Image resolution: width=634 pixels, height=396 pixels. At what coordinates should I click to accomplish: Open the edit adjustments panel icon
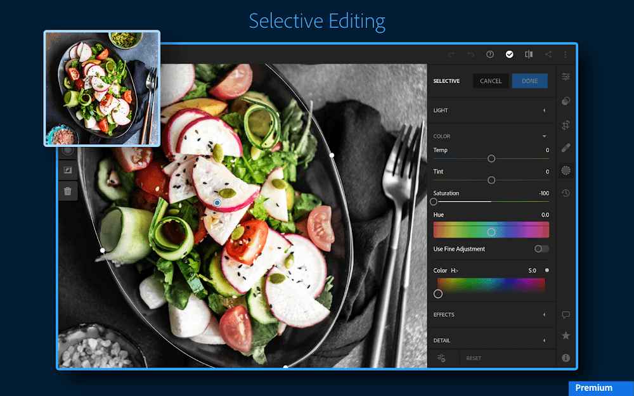pos(566,77)
